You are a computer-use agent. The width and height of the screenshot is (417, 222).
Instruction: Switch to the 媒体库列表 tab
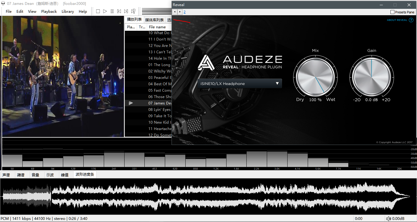(x=154, y=20)
